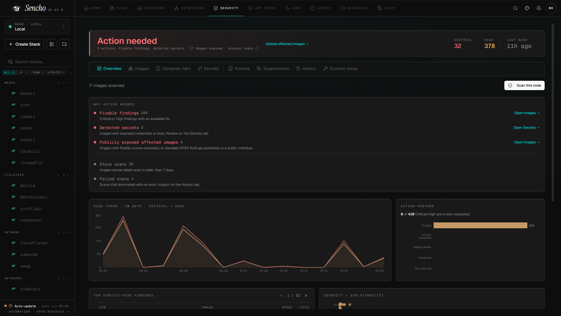This screenshot has height=316, width=561.
Task: Switch to the Scanner setup tab
Action: tap(340, 69)
